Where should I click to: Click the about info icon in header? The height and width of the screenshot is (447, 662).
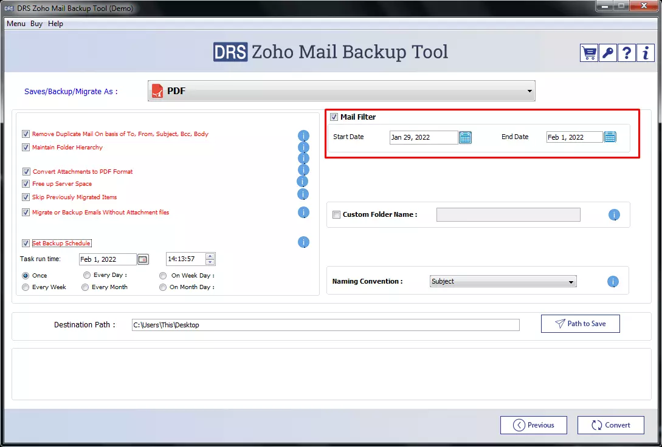tap(645, 53)
